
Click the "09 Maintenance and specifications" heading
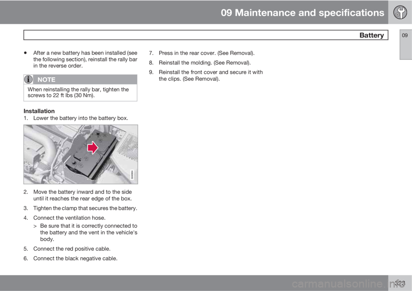(303, 12)
